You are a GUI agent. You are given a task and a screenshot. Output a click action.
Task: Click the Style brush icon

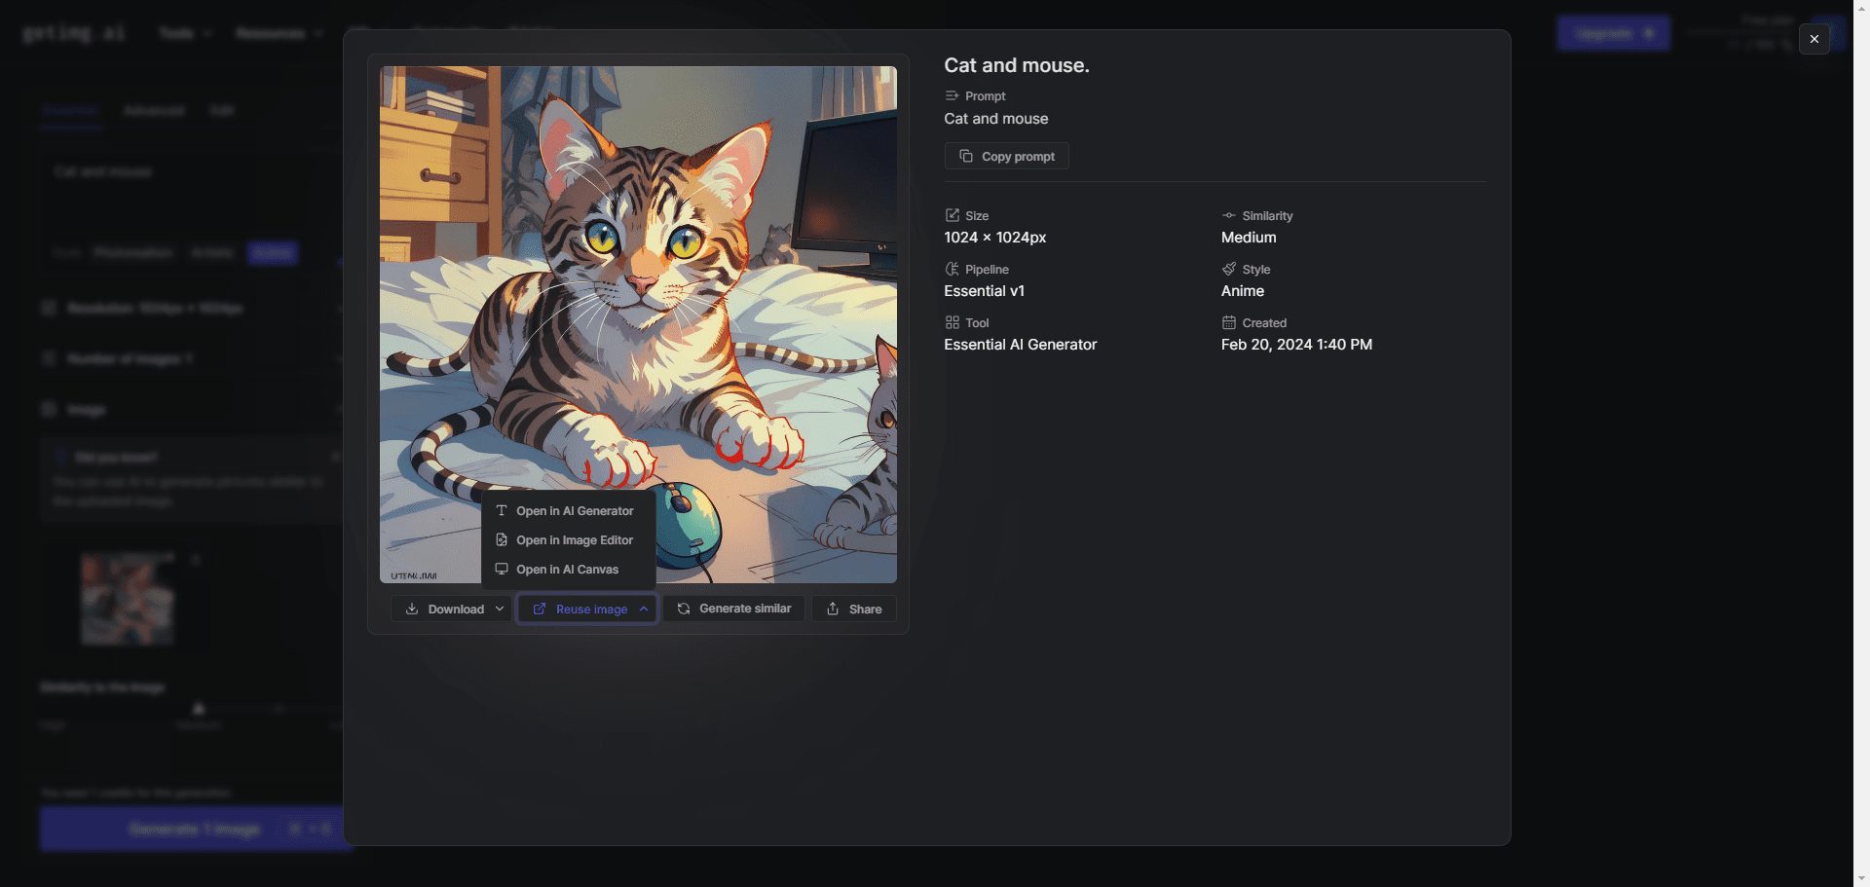point(1229,269)
